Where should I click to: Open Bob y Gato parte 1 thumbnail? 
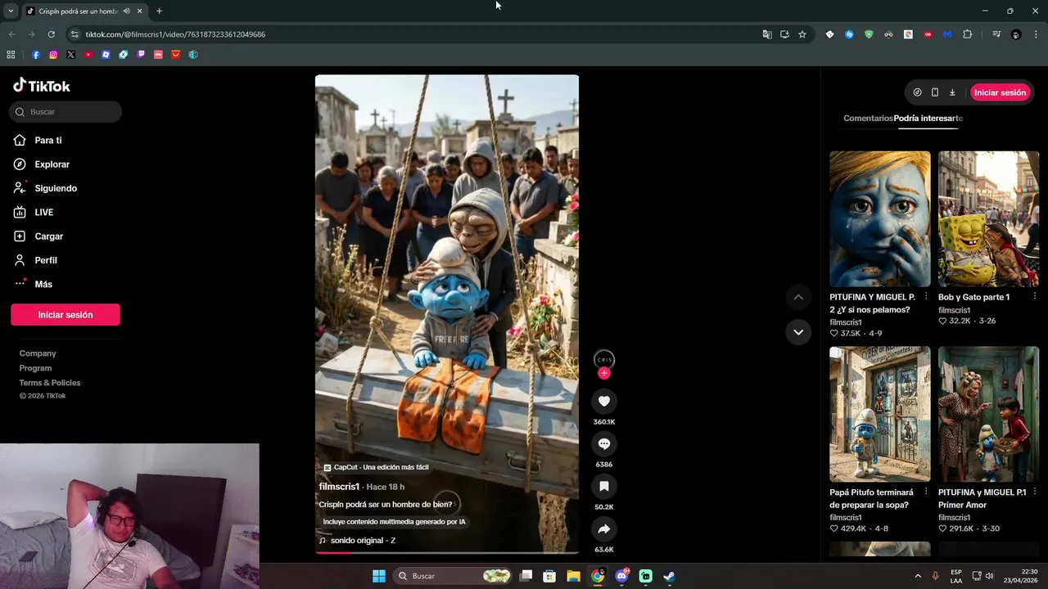(988, 218)
